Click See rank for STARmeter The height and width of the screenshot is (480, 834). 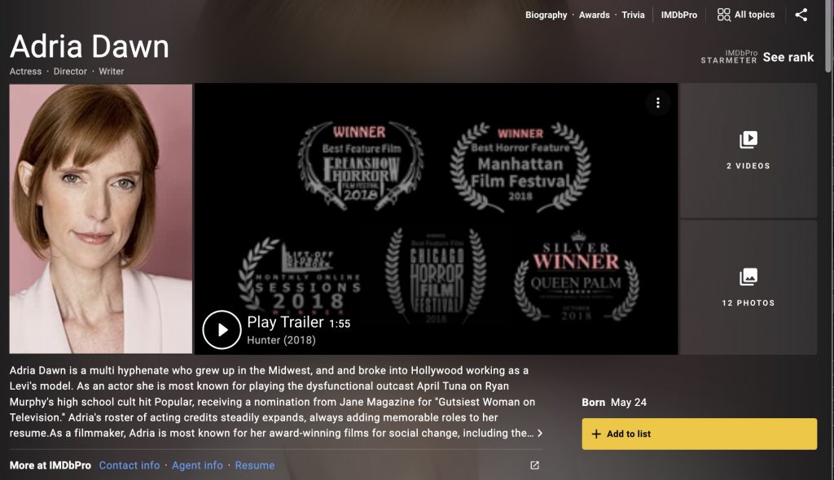coord(788,57)
